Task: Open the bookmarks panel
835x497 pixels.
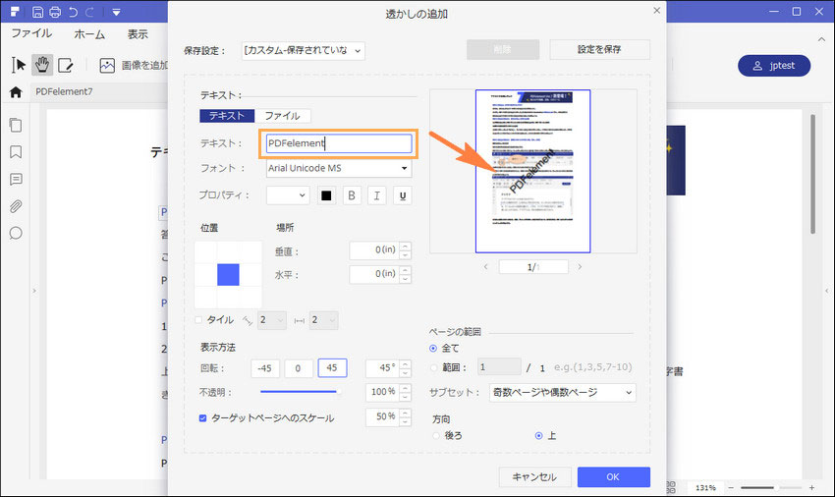Action: 16,152
